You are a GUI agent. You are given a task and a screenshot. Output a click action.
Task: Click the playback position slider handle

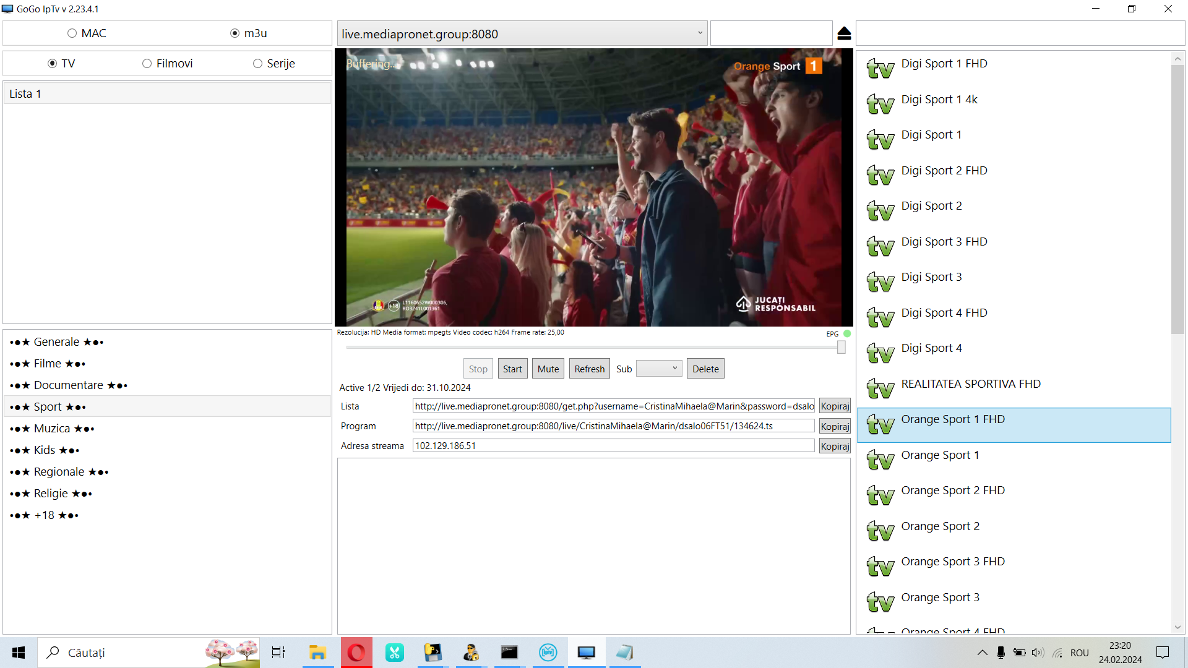click(x=841, y=348)
